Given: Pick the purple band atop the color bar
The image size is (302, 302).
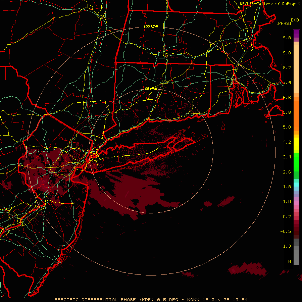Looking at the screenshot, I should 296,34.
